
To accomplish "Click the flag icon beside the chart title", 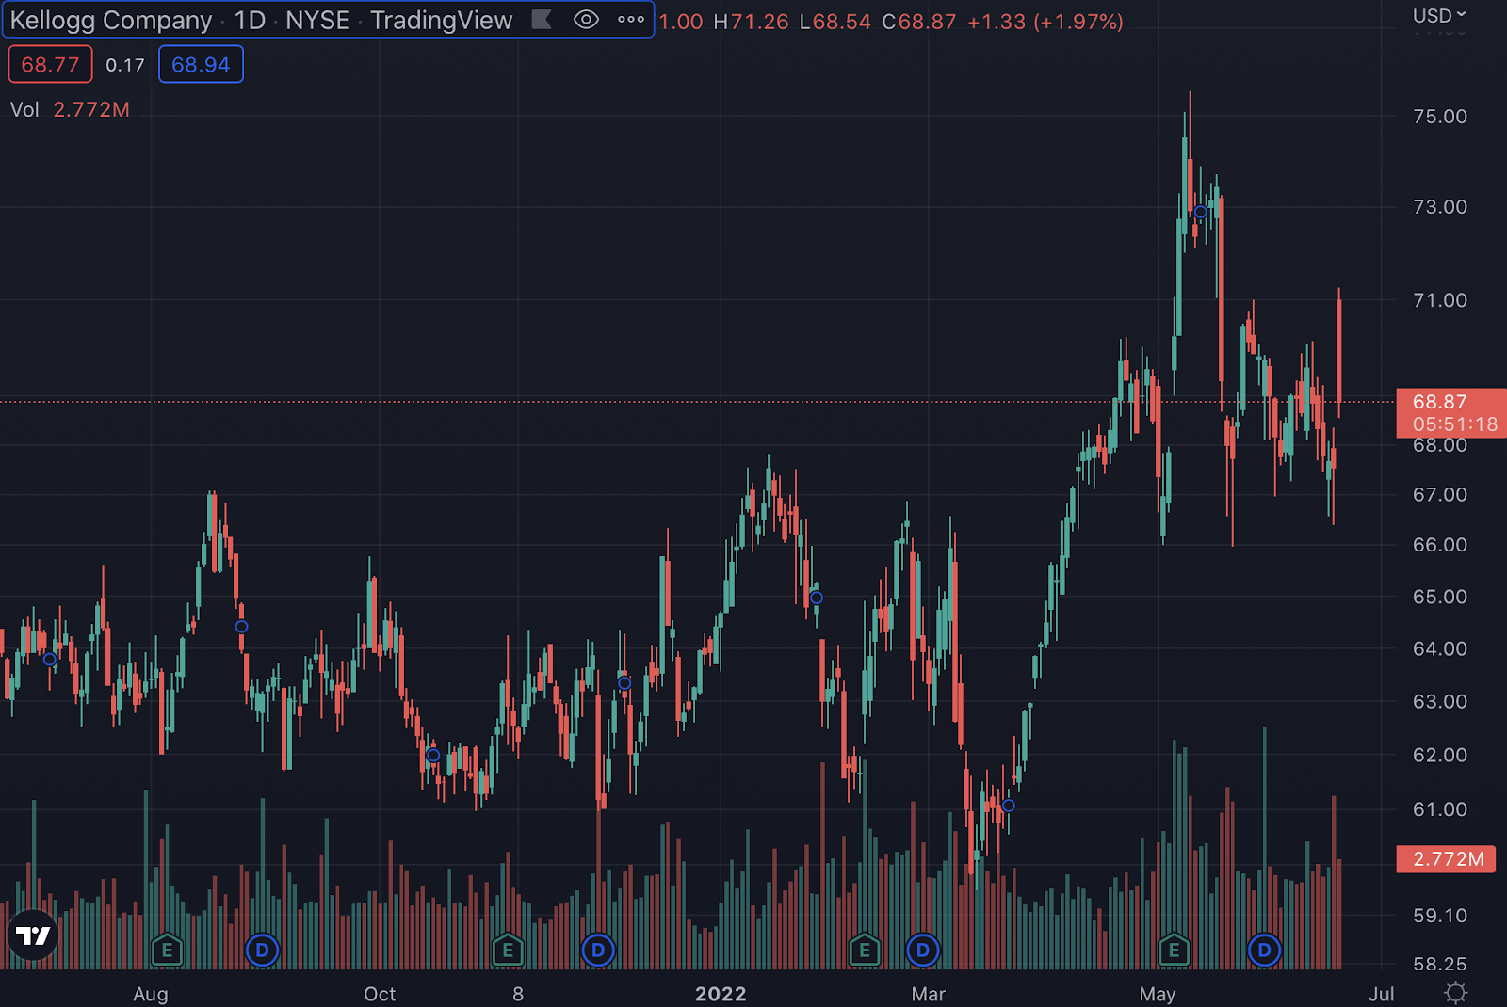I will 542,20.
